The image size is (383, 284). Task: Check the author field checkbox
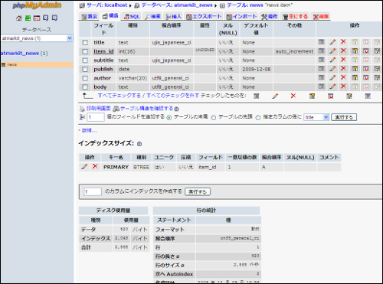click(85, 78)
